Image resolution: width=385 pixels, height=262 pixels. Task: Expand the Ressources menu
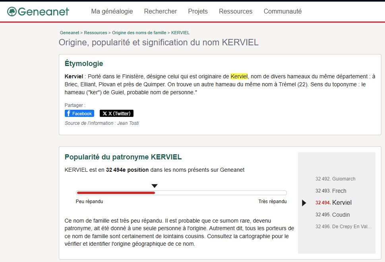click(236, 12)
